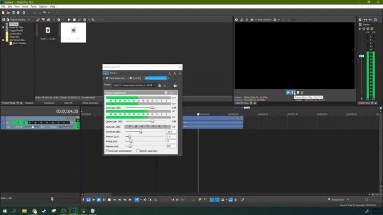
Task: Save the project with the disk icon
Action: pyautogui.click(x=13, y=13)
